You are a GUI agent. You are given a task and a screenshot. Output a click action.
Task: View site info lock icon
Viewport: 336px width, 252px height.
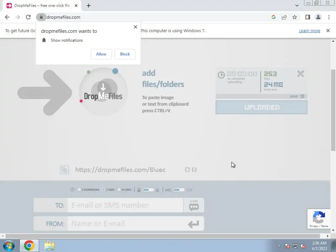click(x=41, y=17)
